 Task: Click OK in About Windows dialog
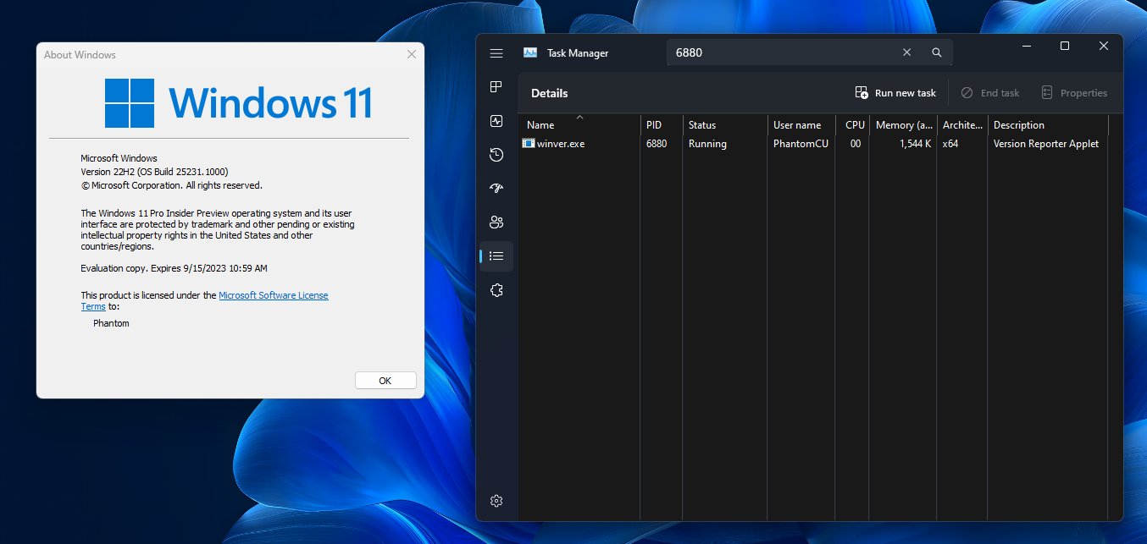(x=385, y=381)
